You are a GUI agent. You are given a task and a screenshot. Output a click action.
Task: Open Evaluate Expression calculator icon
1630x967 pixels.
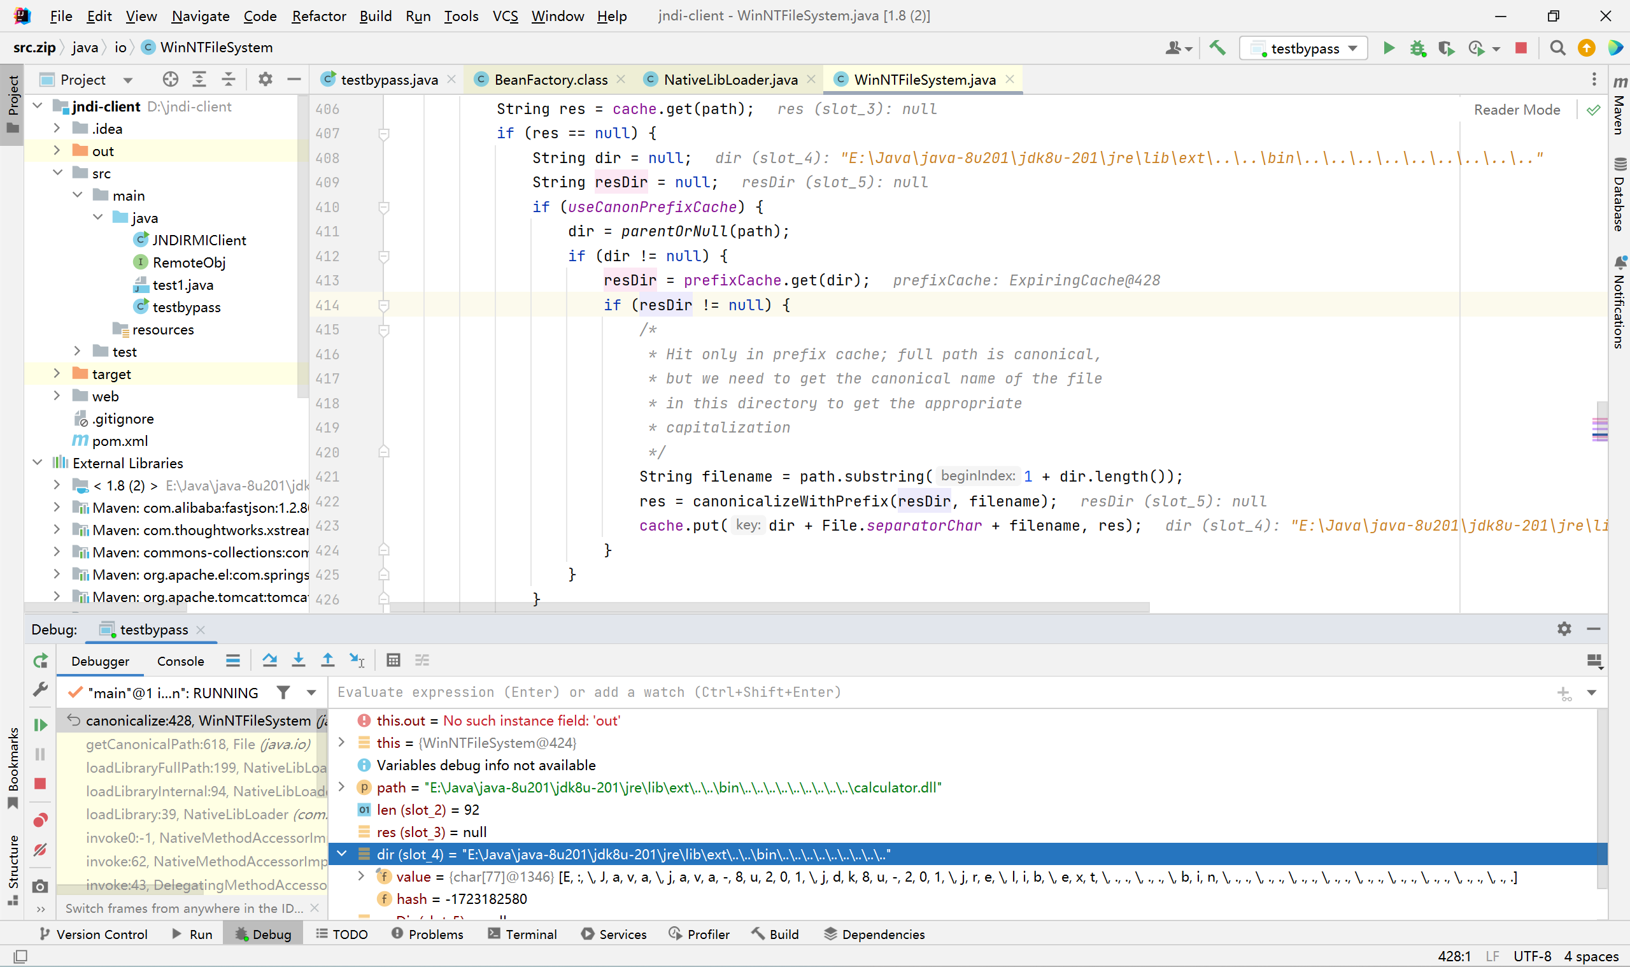393,660
